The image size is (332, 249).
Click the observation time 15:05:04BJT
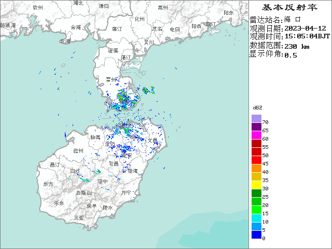[x=307, y=36]
